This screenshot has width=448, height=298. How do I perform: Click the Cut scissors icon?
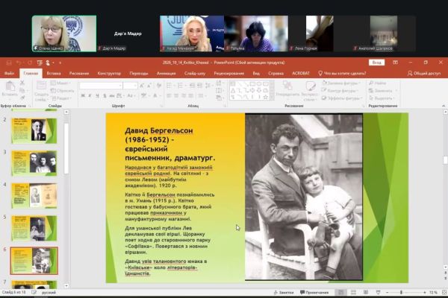pos(22,83)
